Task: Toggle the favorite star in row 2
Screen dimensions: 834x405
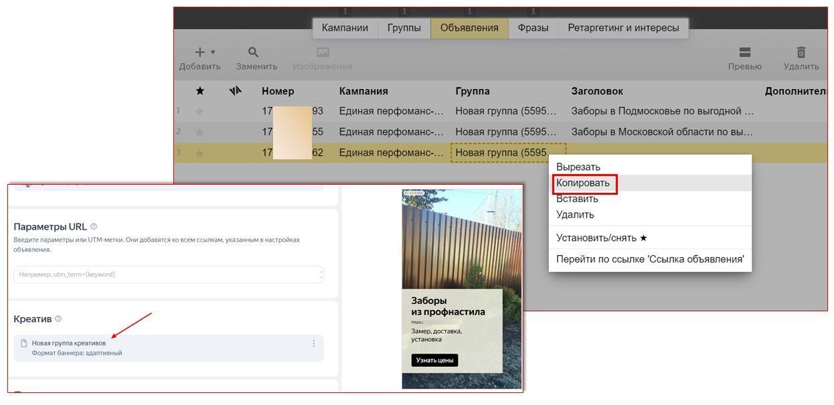Action: [199, 132]
